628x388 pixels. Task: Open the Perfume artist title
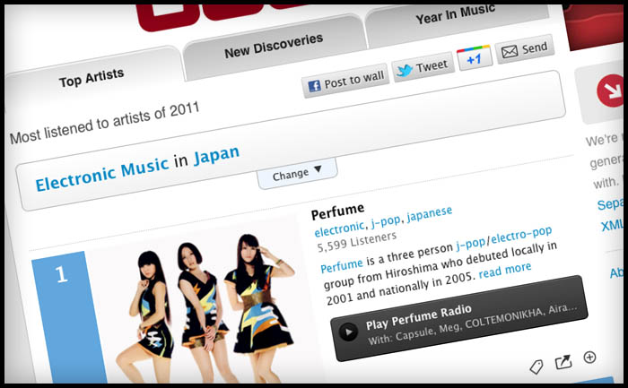pos(337,211)
